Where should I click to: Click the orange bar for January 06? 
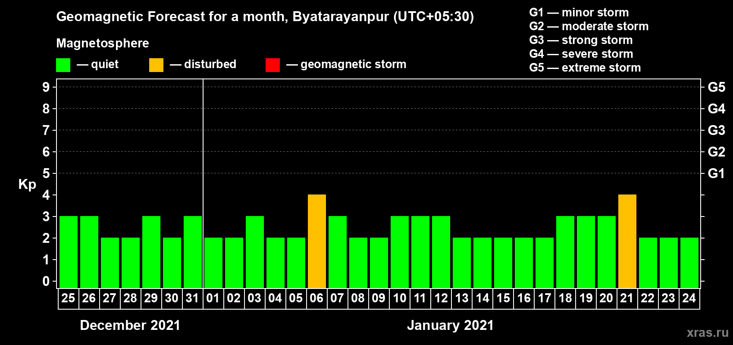coord(317,241)
